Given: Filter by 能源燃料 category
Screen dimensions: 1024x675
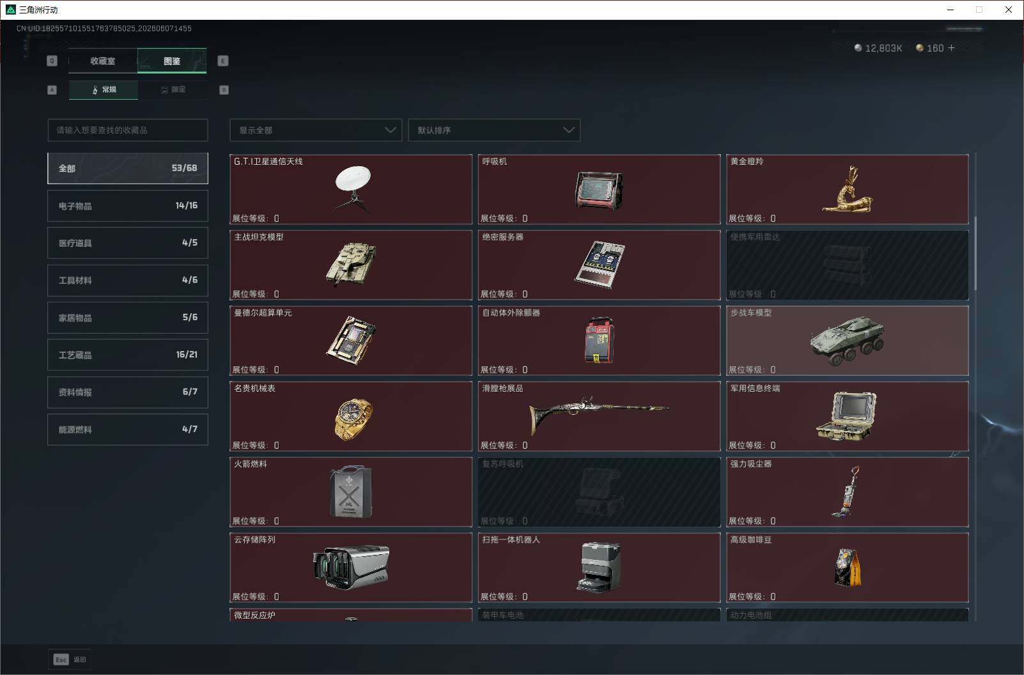Looking at the screenshot, I should click(128, 430).
